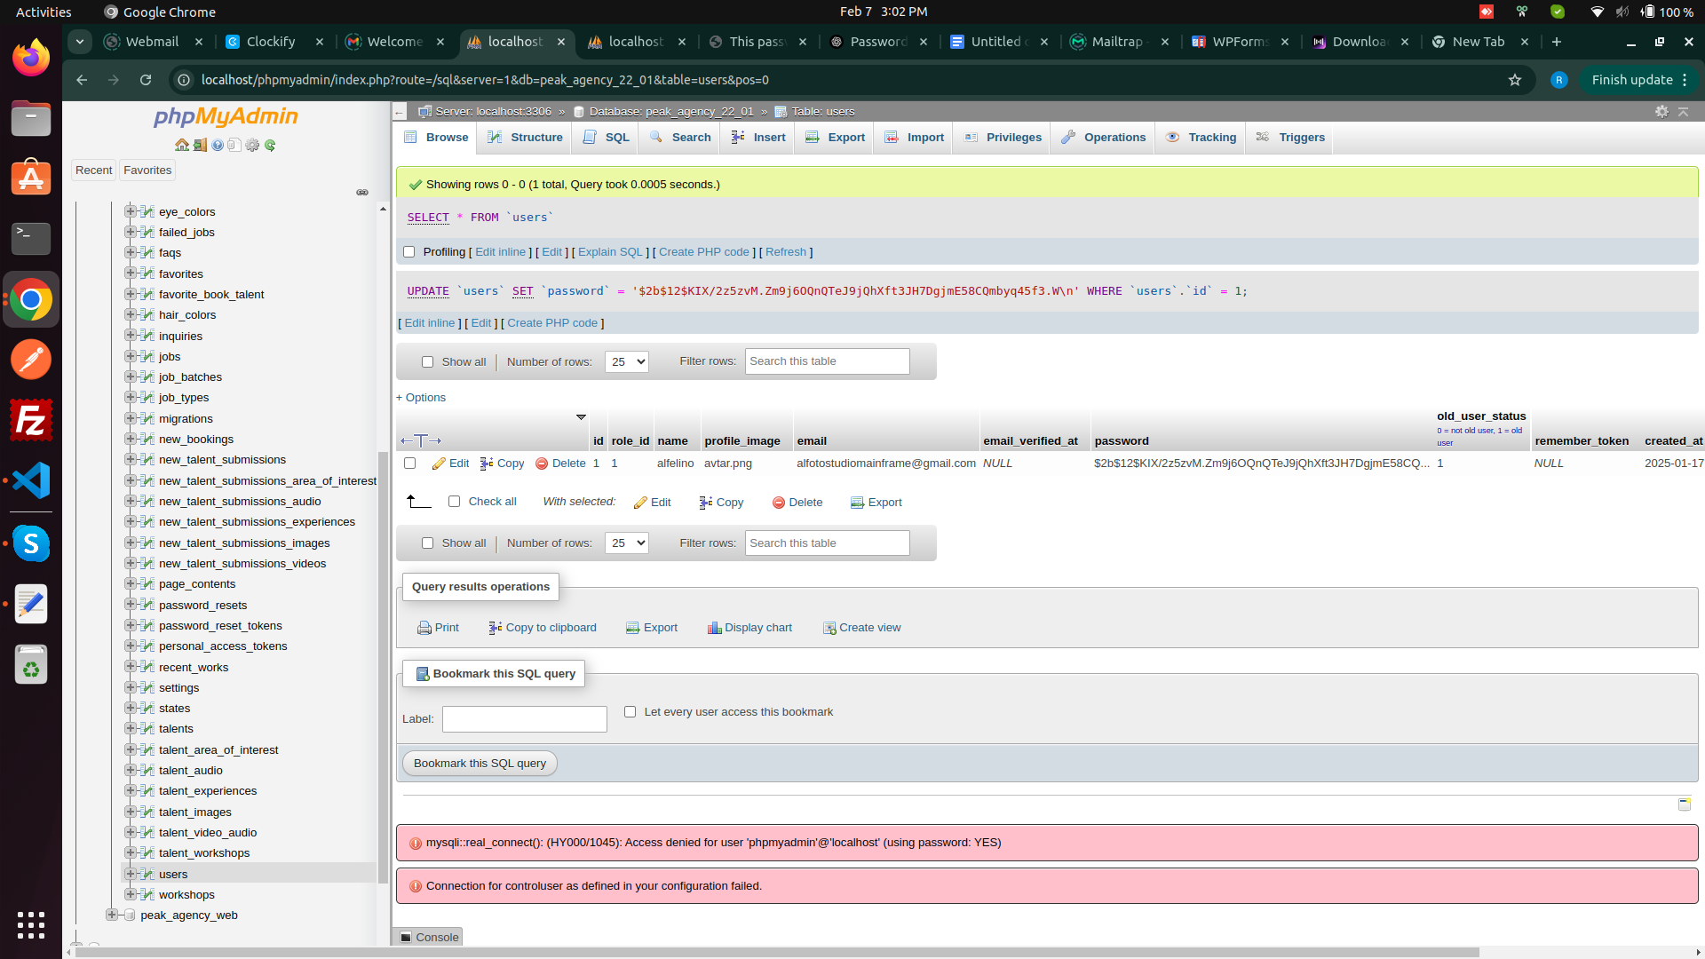Click the phpMyAdmin home icon

(x=182, y=145)
